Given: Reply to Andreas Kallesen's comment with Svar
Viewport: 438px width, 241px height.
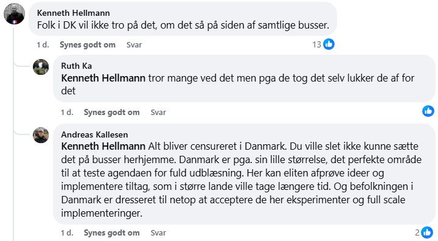Looking at the screenshot, I should click(x=158, y=233).
